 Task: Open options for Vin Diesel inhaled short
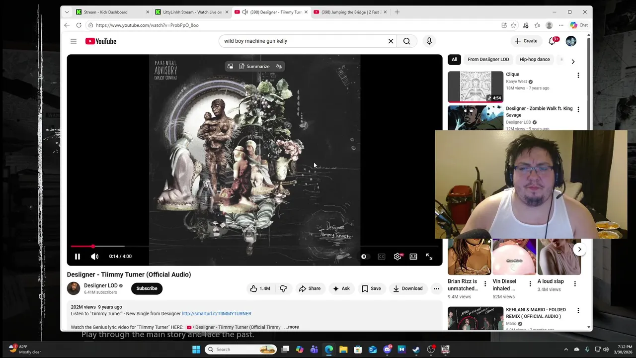(x=530, y=284)
